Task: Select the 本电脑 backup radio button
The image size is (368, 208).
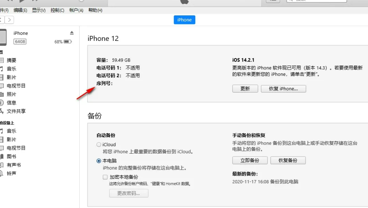Action: click(x=99, y=161)
